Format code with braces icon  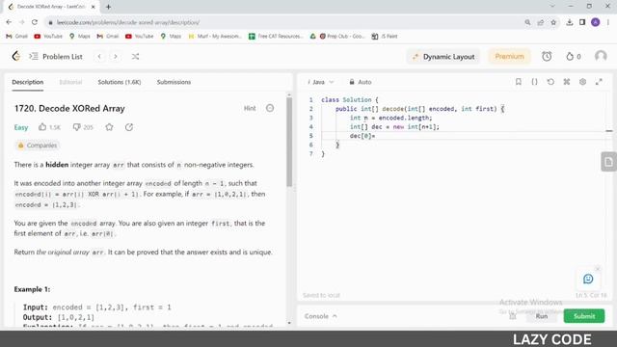pos(534,82)
